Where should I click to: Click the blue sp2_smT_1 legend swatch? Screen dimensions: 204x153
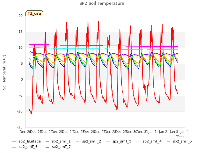(x=47, y=142)
